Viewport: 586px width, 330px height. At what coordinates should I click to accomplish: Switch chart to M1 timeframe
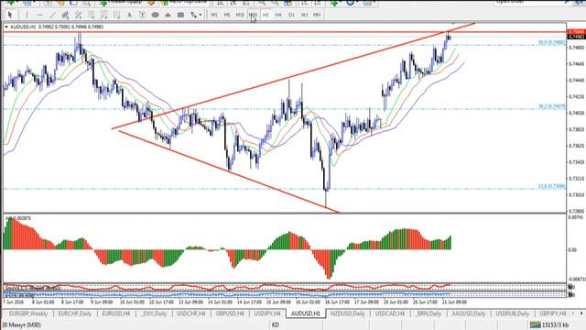tap(214, 15)
